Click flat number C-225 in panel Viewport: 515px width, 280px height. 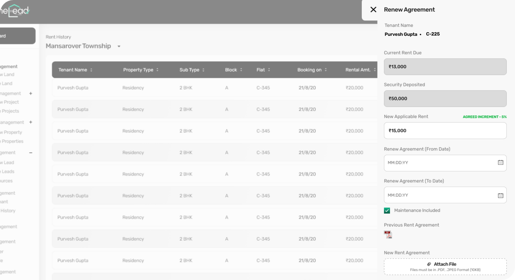(x=433, y=34)
